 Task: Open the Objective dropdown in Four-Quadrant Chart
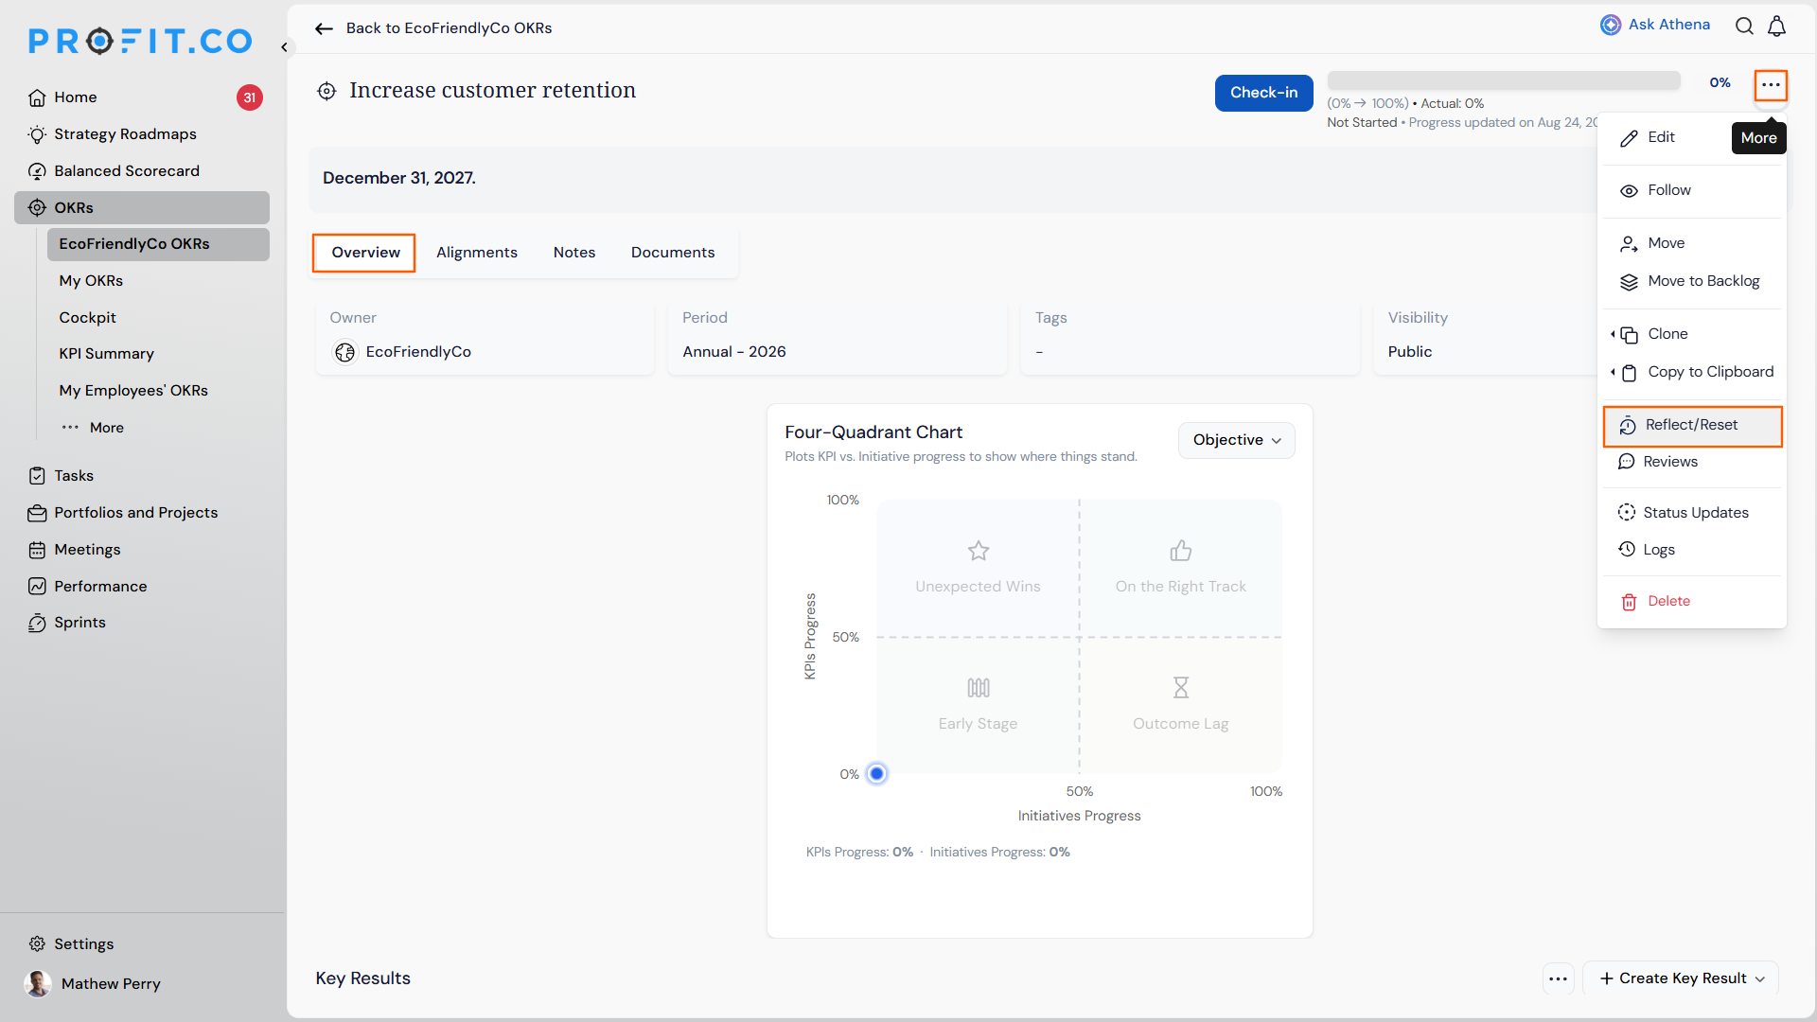click(1236, 440)
